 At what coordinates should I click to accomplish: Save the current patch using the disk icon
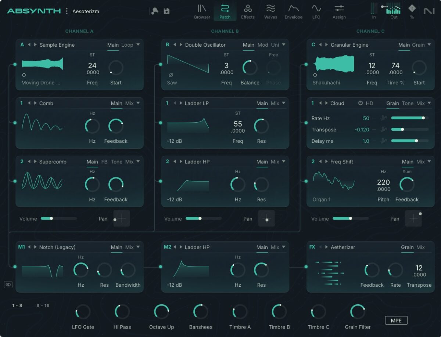[x=166, y=11]
